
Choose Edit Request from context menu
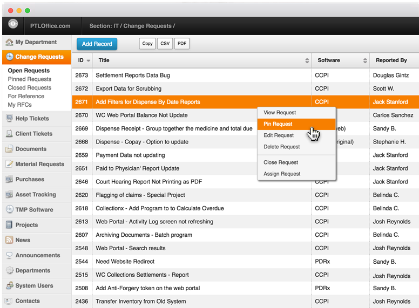coord(296,135)
